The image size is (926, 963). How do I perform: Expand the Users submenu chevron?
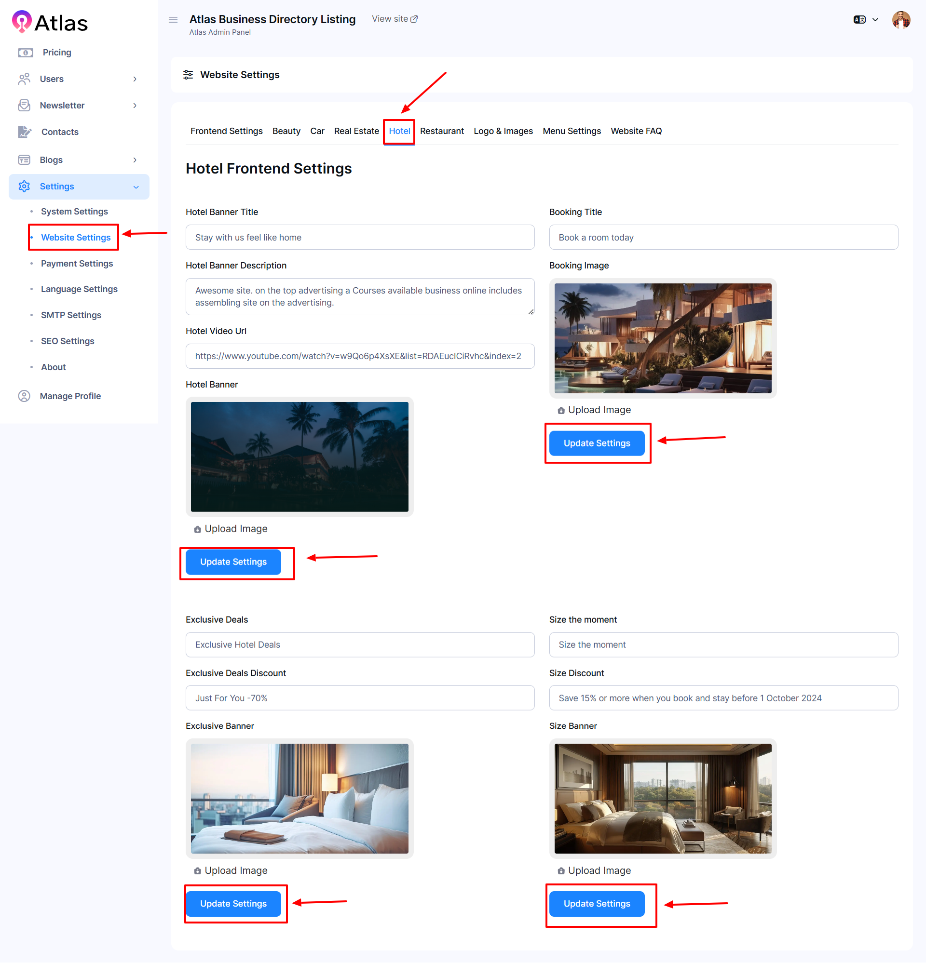pyautogui.click(x=135, y=79)
